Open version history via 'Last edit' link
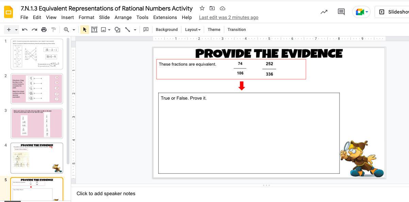The width and height of the screenshot is (409, 202). click(229, 17)
